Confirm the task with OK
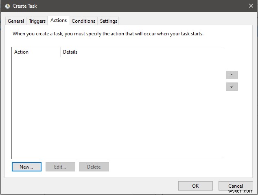 coord(195,186)
